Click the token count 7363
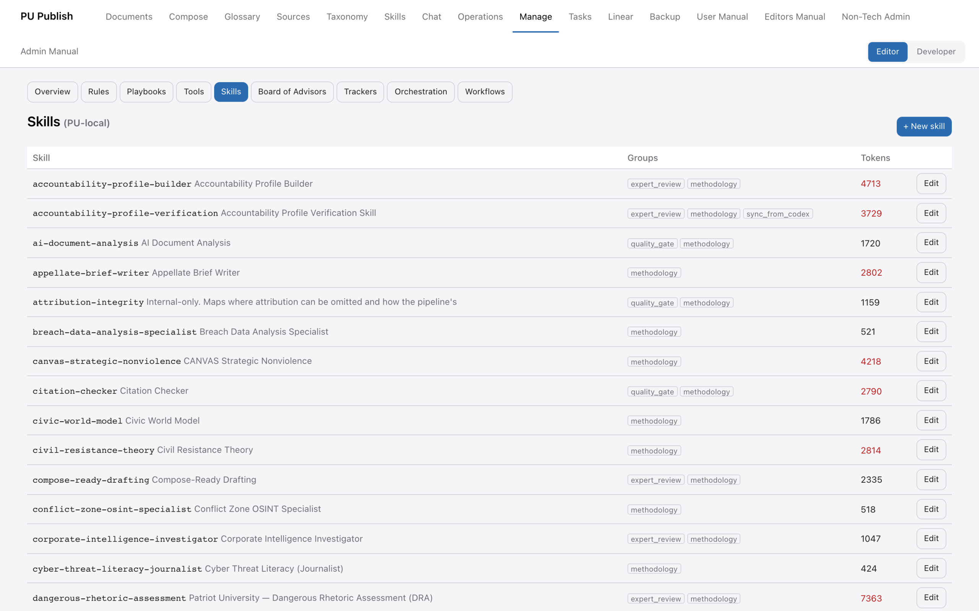This screenshot has width=979, height=611. point(871,598)
